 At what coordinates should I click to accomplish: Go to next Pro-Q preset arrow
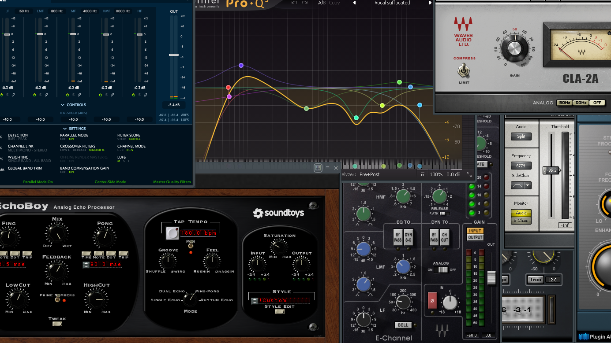coord(431,3)
